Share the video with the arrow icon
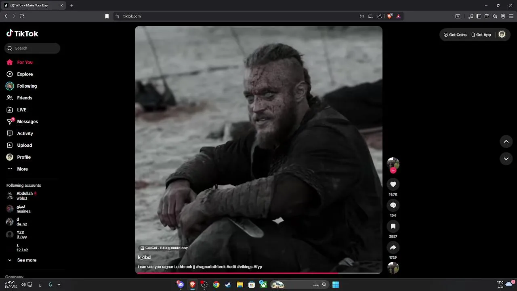 (393, 247)
